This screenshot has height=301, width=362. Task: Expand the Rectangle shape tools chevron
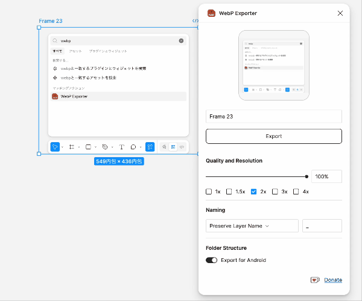pyautogui.click(x=95, y=147)
